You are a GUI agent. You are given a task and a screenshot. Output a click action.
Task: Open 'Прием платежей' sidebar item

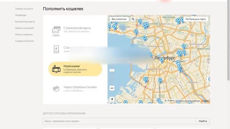click(x=24, y=28)
